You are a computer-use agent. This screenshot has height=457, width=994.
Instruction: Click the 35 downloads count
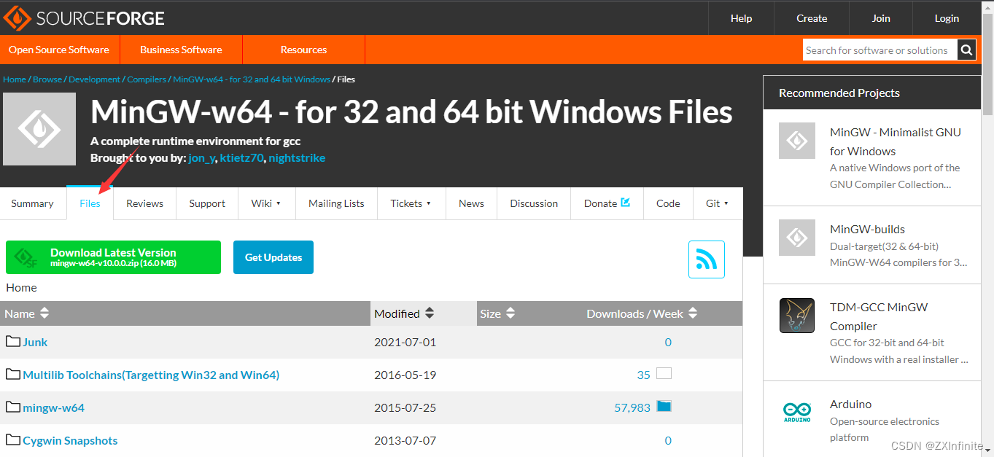pos(643,375)
